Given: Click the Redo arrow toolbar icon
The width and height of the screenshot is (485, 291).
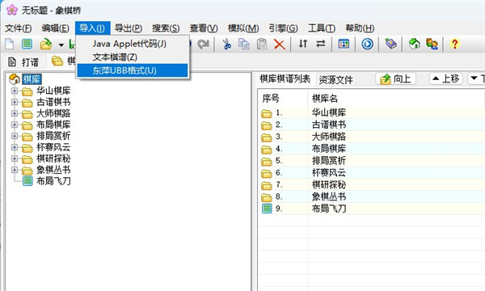Looking at the screenshot, I should tap(203, 44).
